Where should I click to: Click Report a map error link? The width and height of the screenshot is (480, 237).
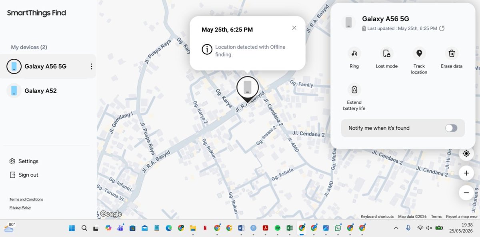click(462, 217)
